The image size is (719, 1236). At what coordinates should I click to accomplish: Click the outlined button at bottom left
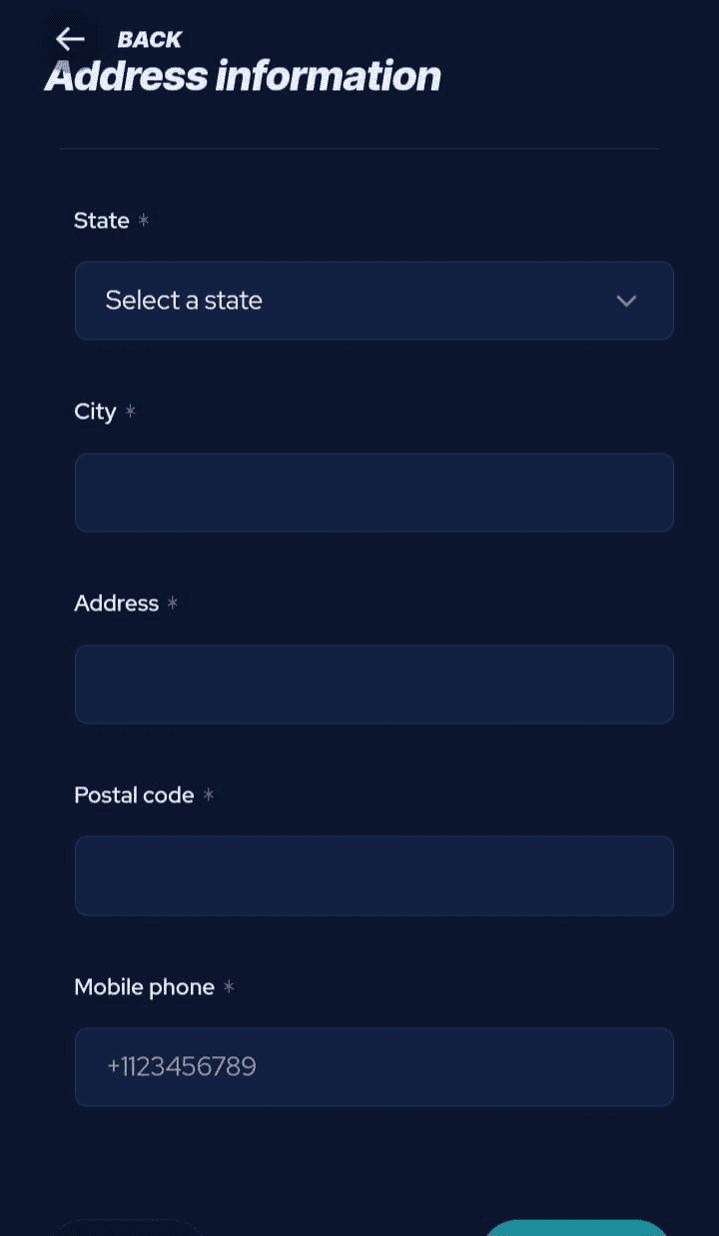128,1231
